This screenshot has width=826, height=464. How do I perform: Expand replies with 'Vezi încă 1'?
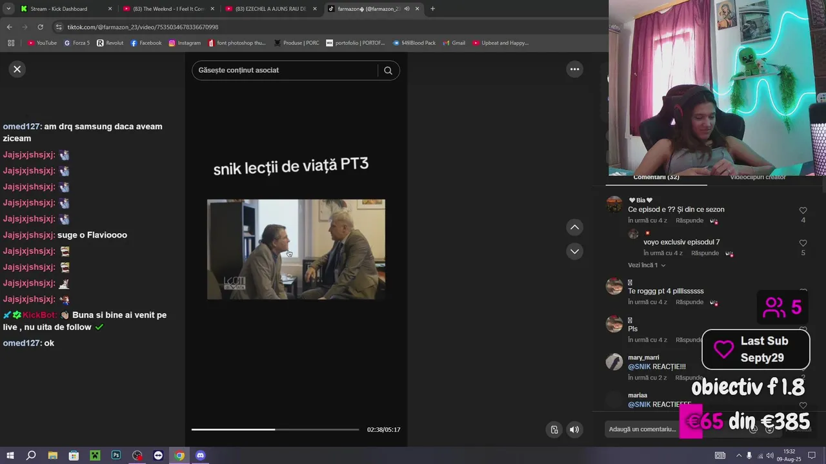pos(647,265)
